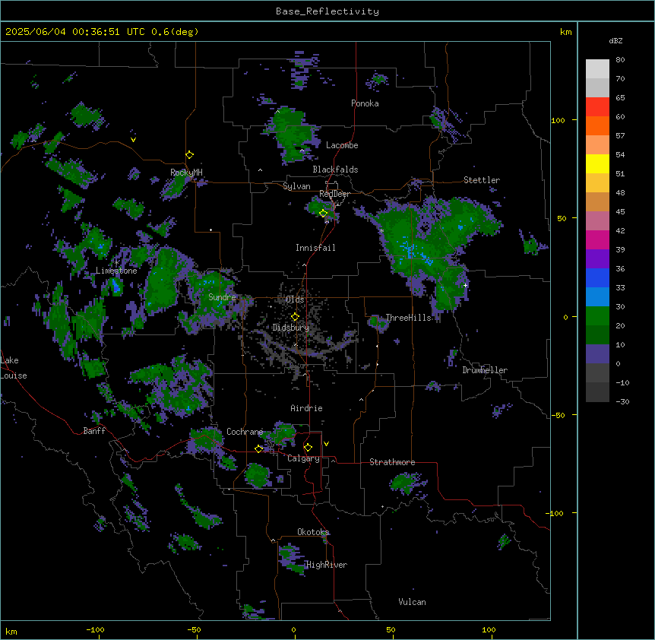655x640 pixels.
Task: Click the Strathmore city label
Action: click(x=392, y=462)
